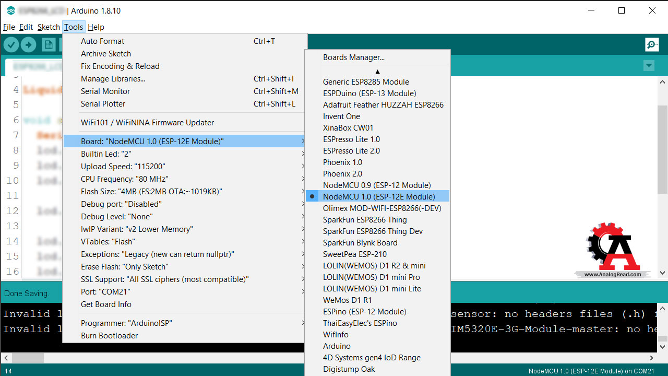Choose Phoenix 1.0 board
668x376 pixels.
click(x=377, y=162)
